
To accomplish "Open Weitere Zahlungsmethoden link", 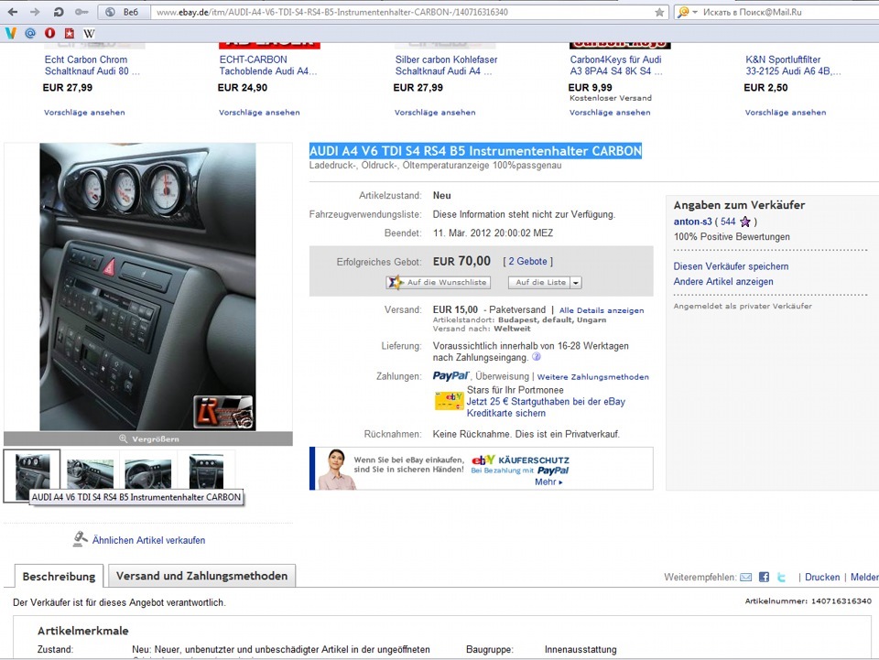I will pos(593,376).
